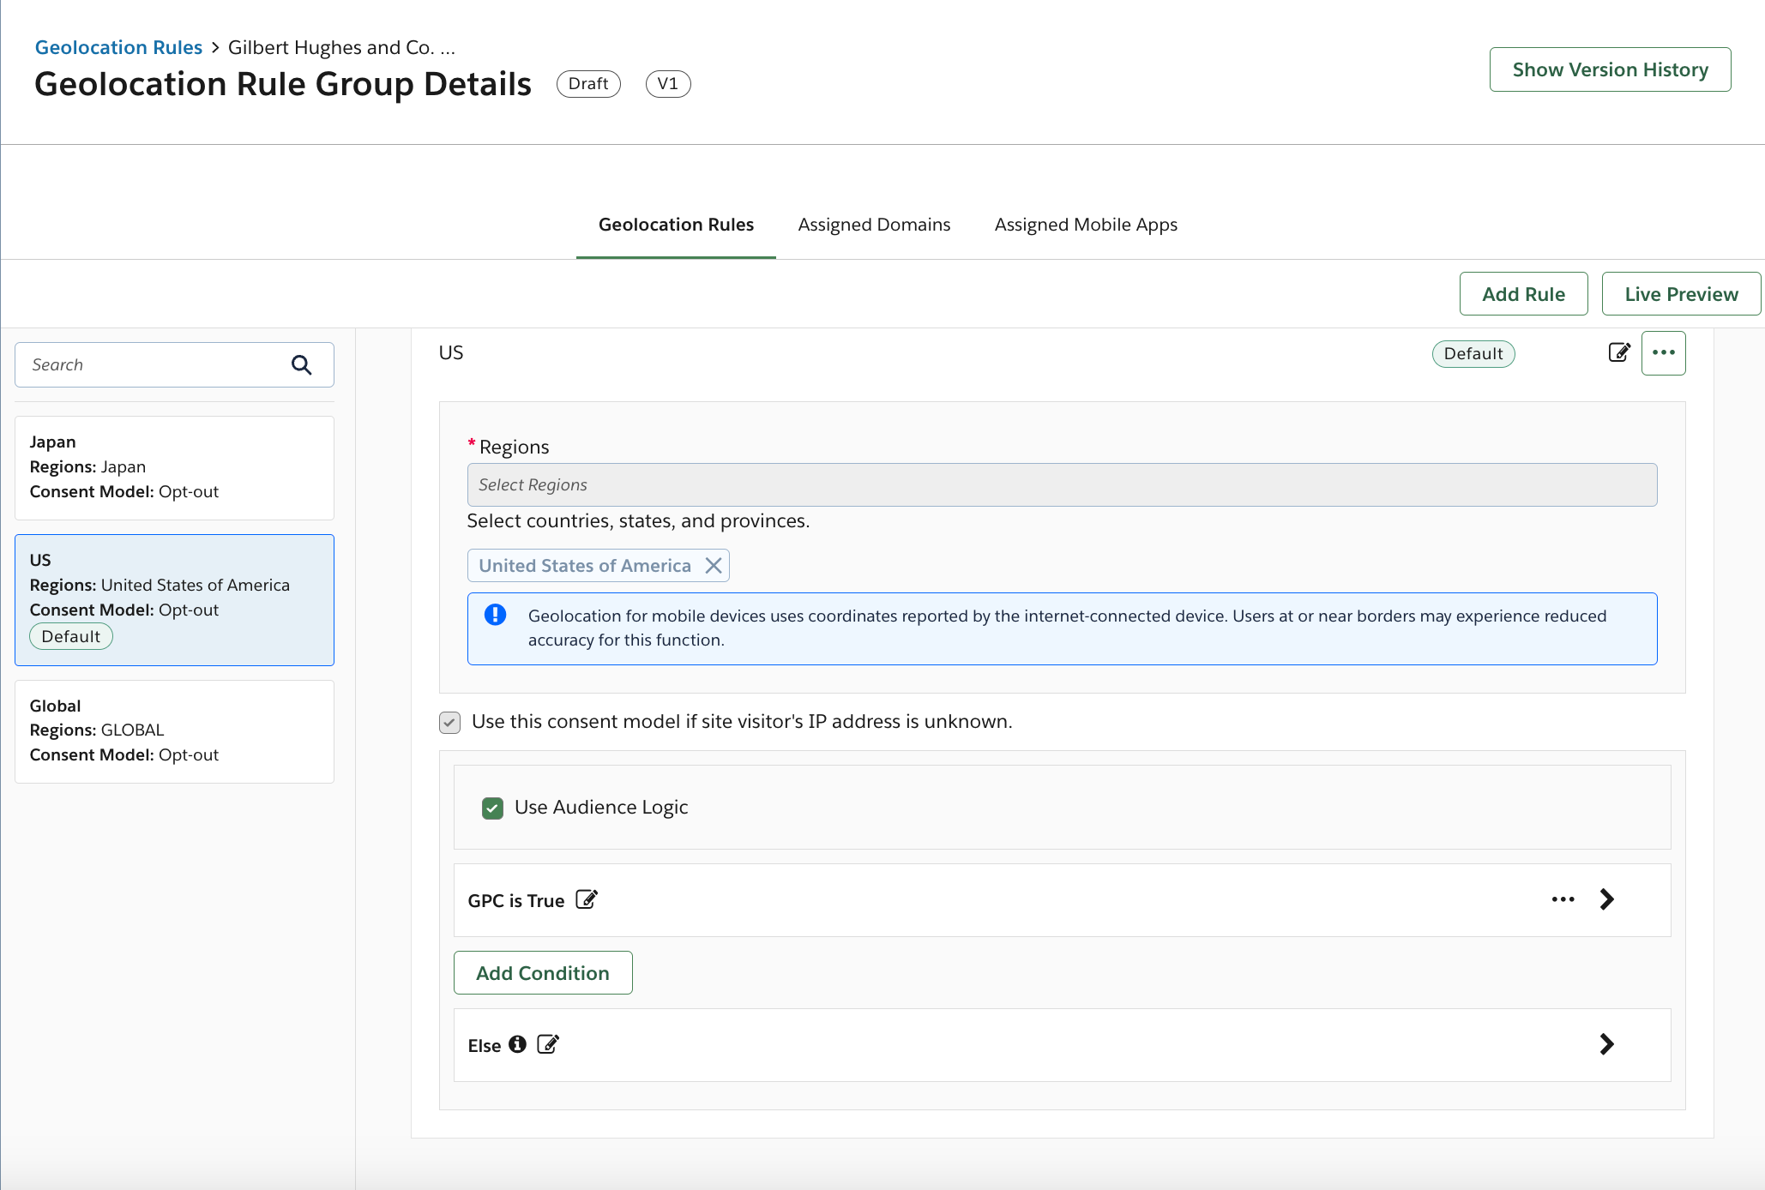Open GPC is True ellipsis options
The height and width of the screenshot is (1190, 1765).
(x=1563, y=899)
